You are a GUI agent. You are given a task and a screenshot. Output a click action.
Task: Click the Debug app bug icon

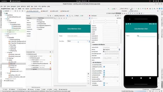coord(138,9)
